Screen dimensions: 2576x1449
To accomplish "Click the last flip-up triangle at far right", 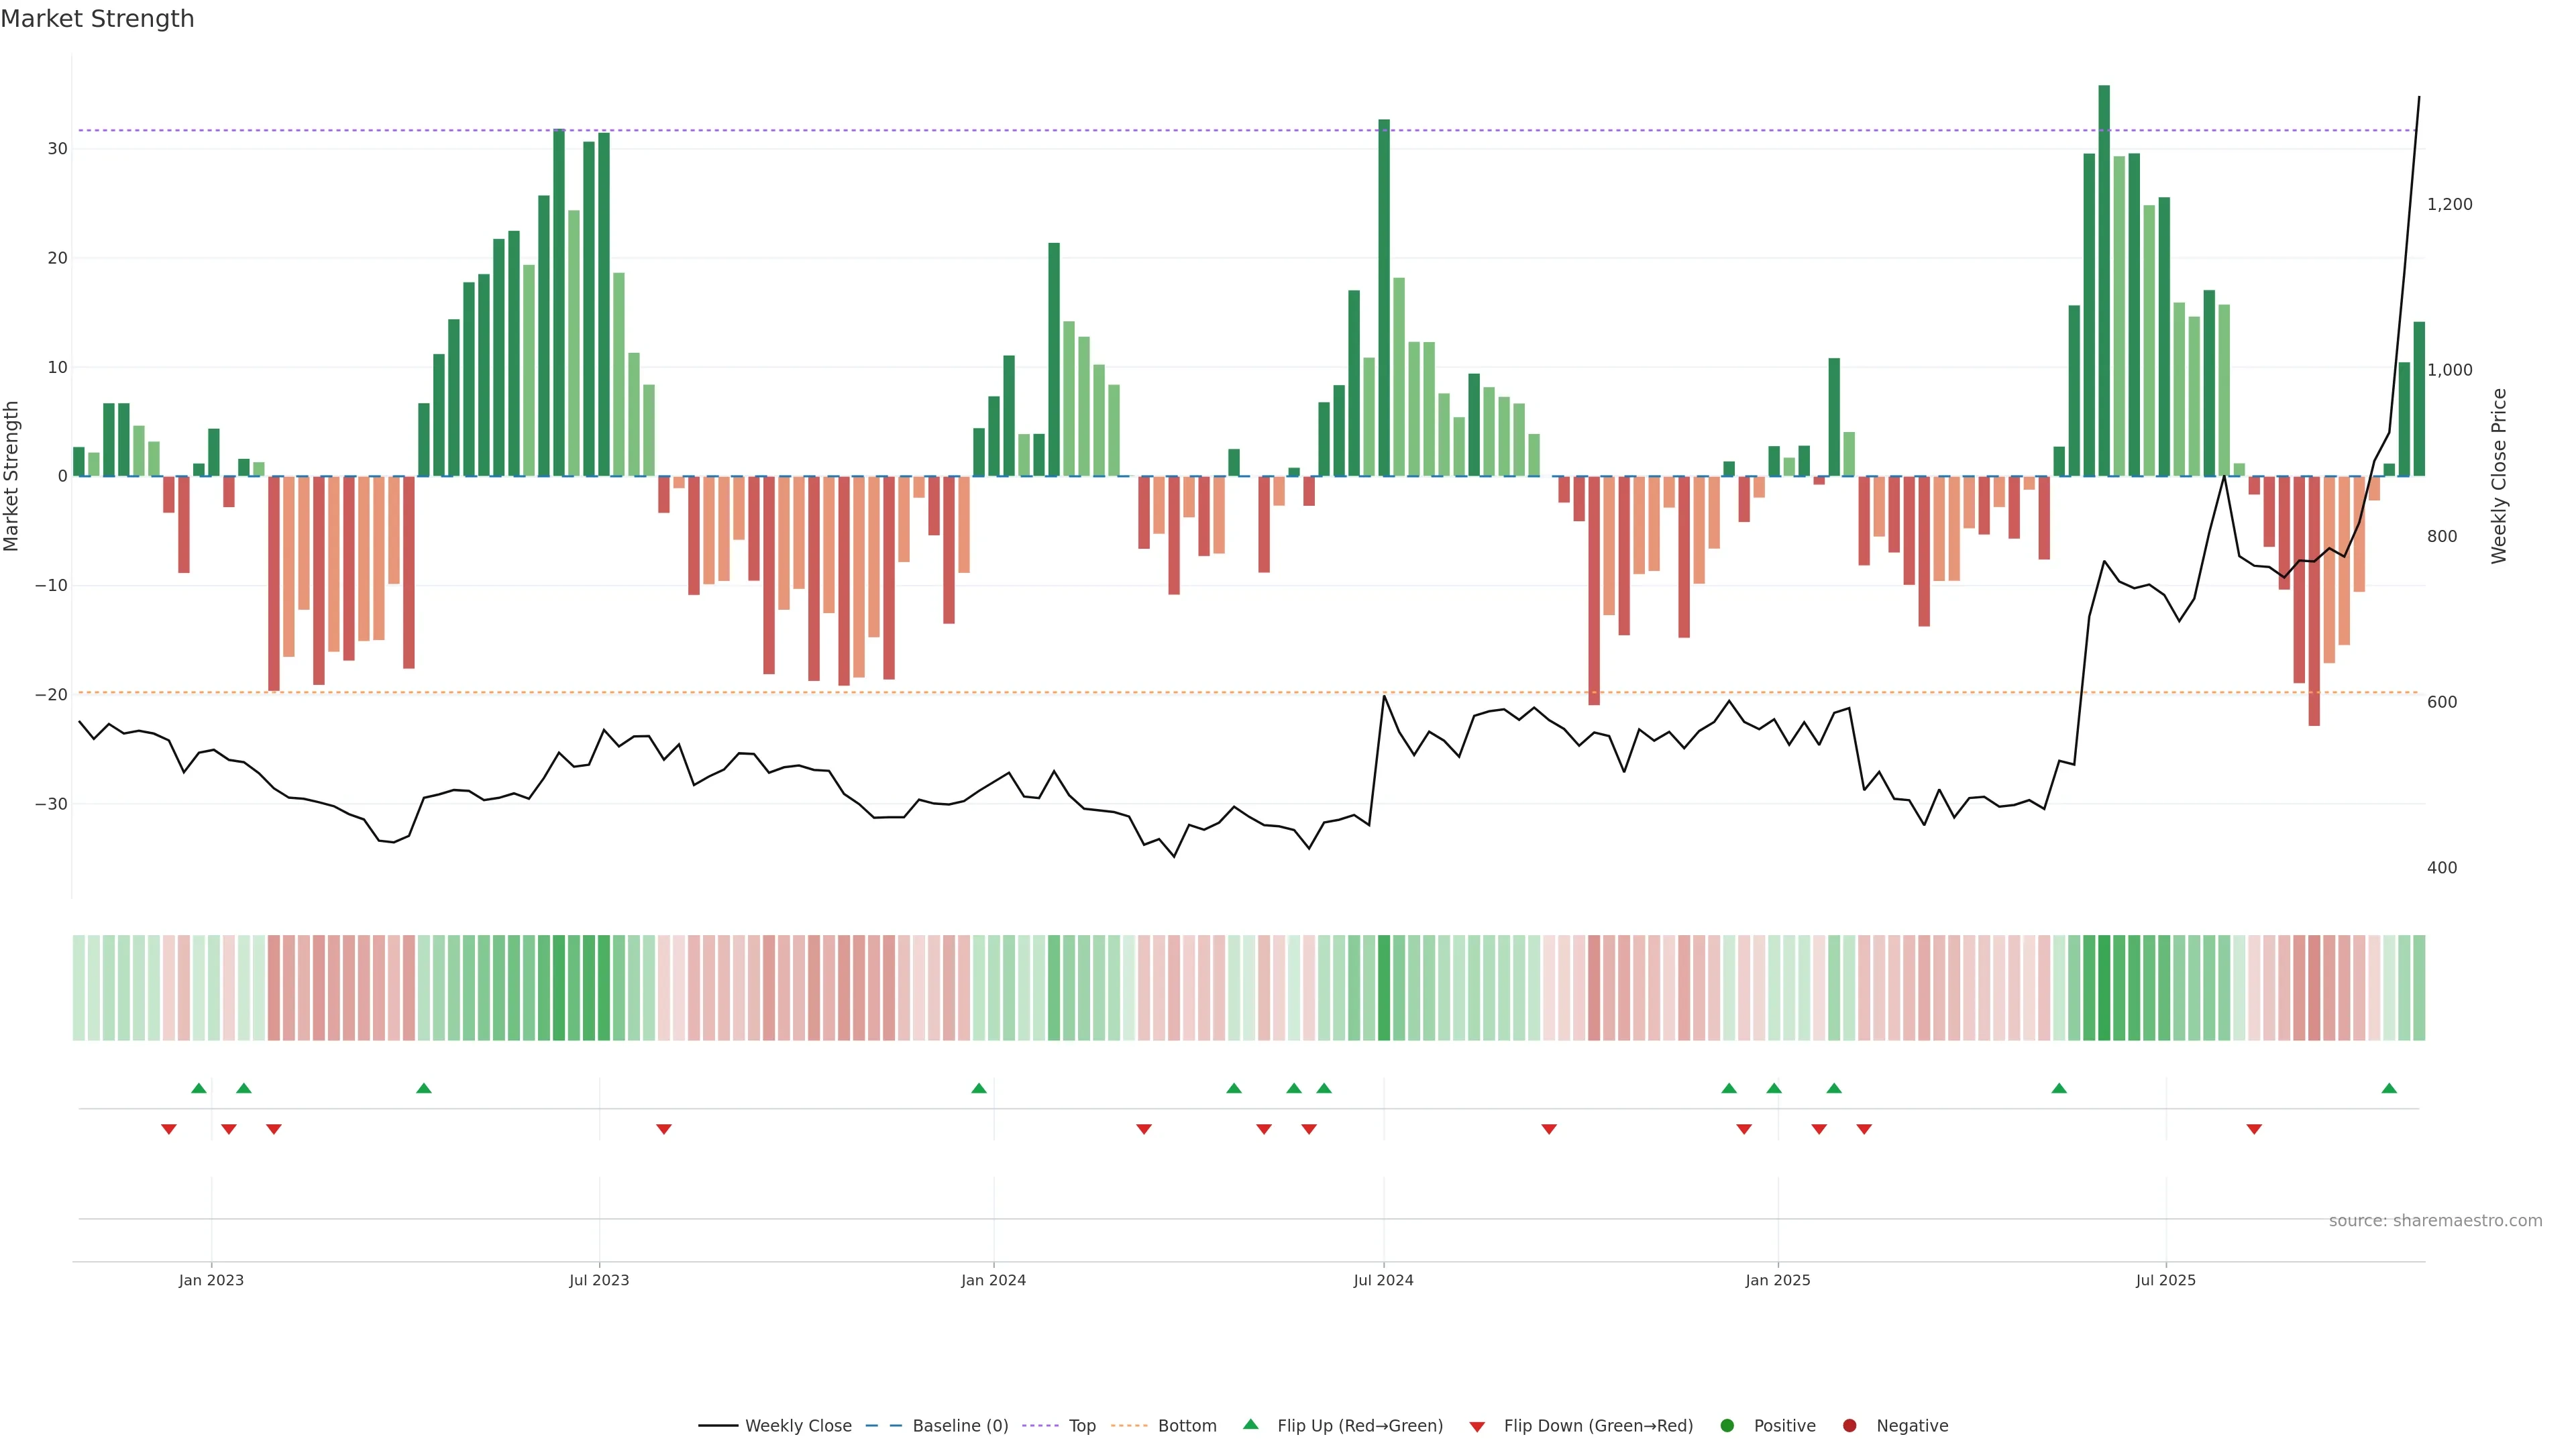I will click(2389, 1088).
